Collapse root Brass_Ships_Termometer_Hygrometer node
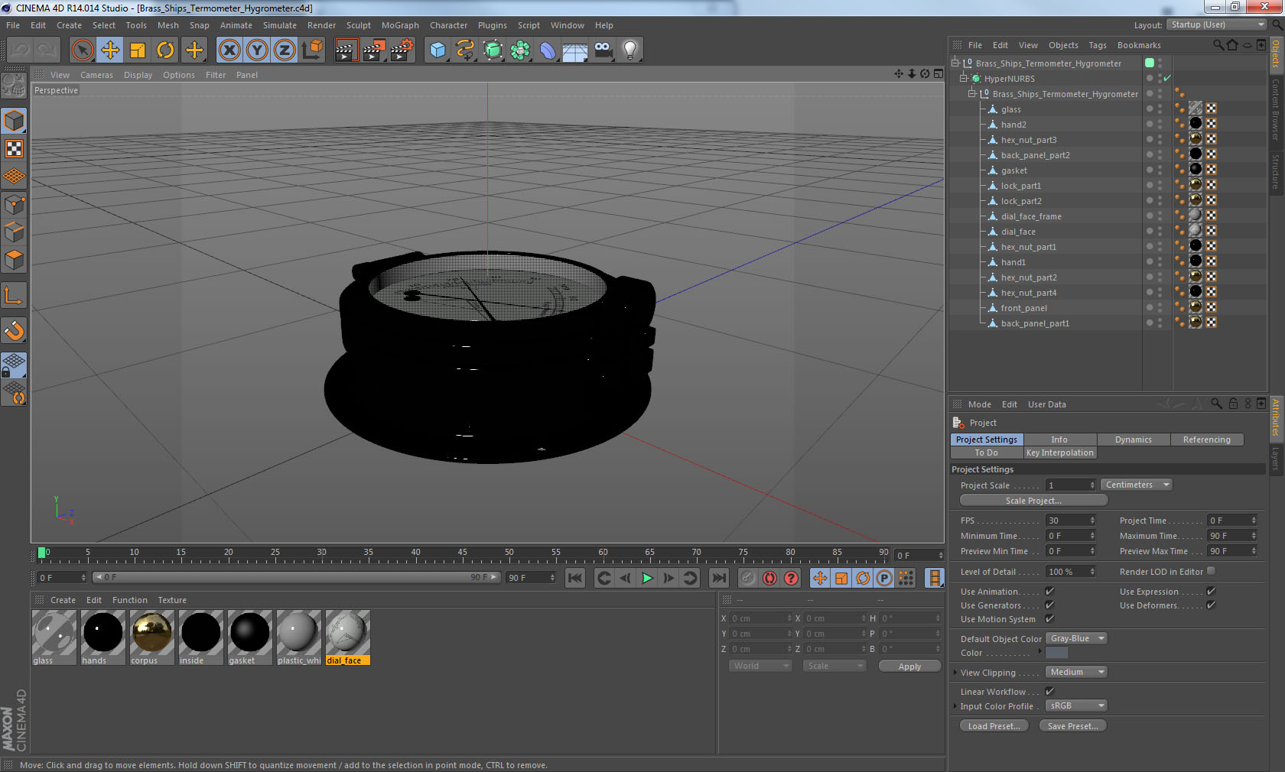Viewport: 1285px width, 772px height. click(955, 63)
